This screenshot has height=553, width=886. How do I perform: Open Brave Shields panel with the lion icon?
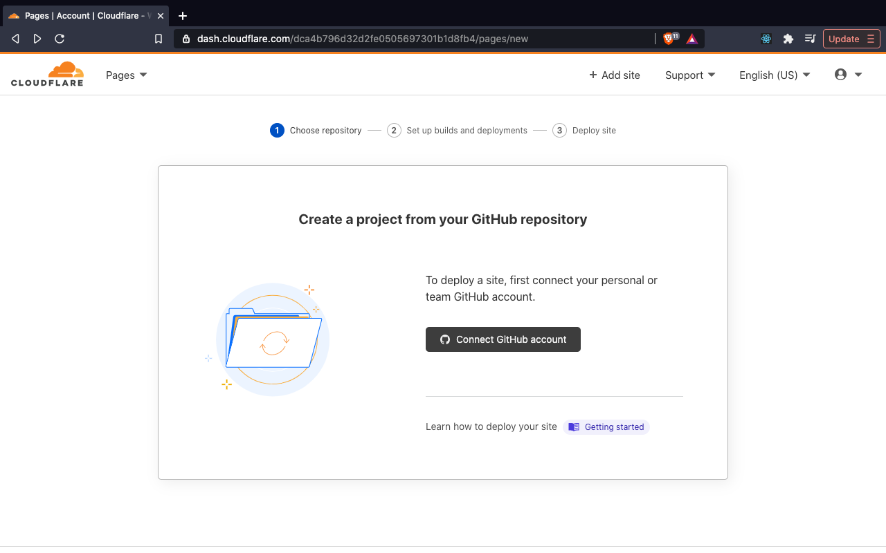tap(667, 39)
